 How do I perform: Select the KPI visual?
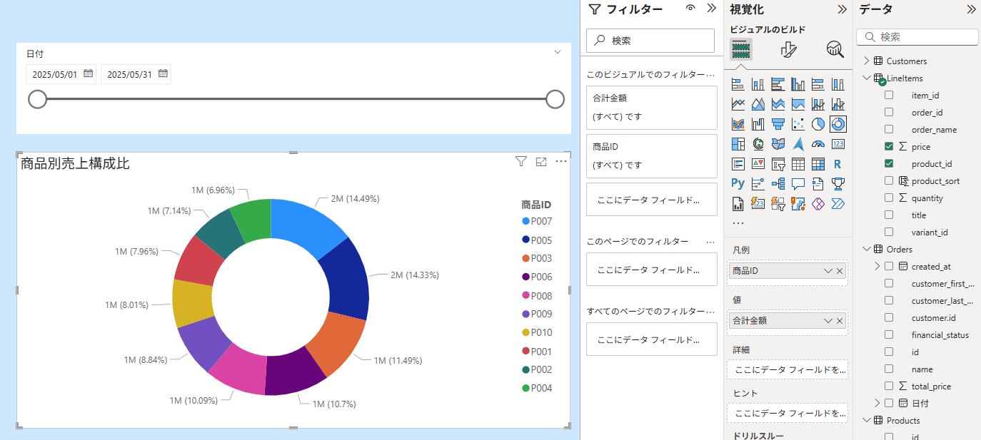pyautogui.click(x=758, y=164)
